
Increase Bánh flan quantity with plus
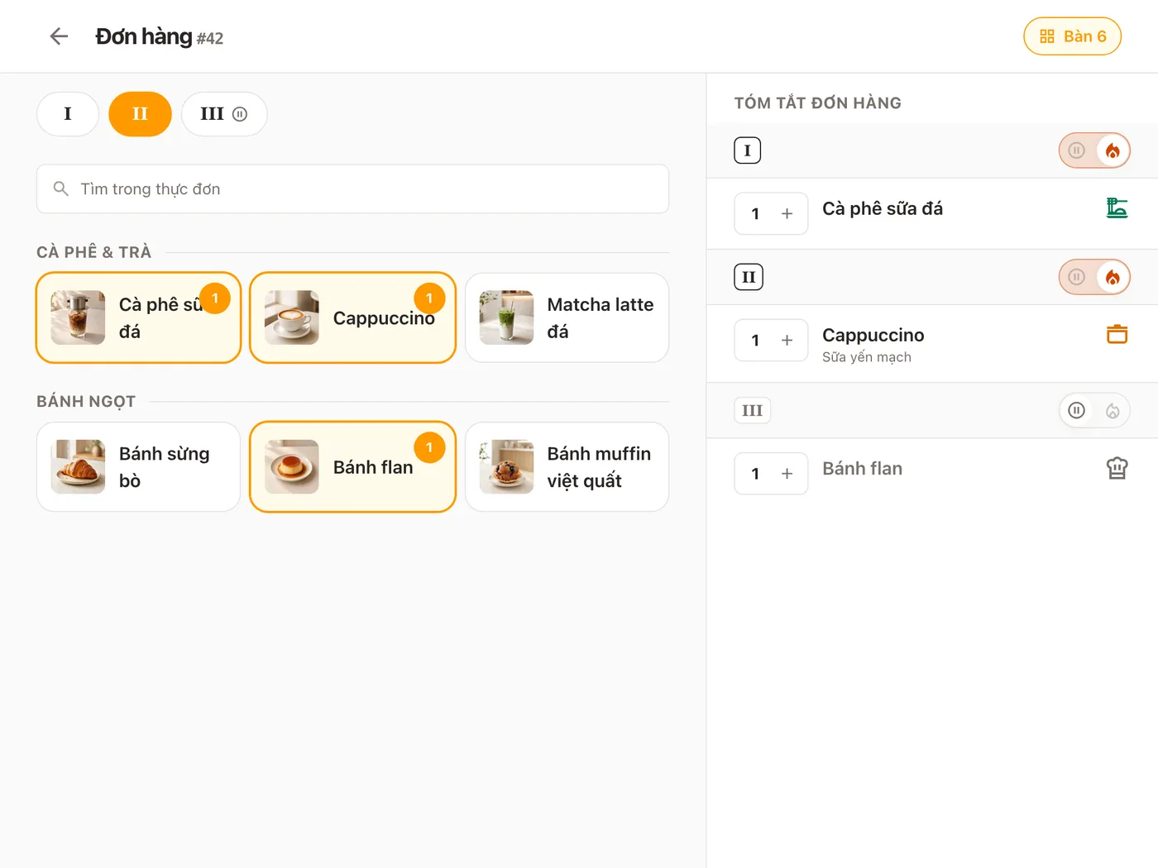point(787,474)
